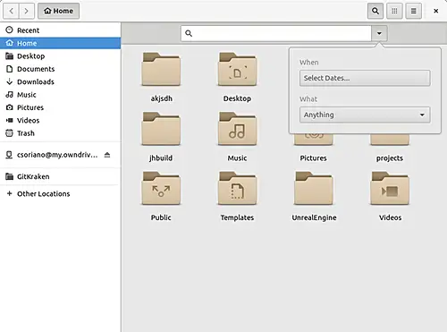Open the Videos folder in grid

pos(390,188)
